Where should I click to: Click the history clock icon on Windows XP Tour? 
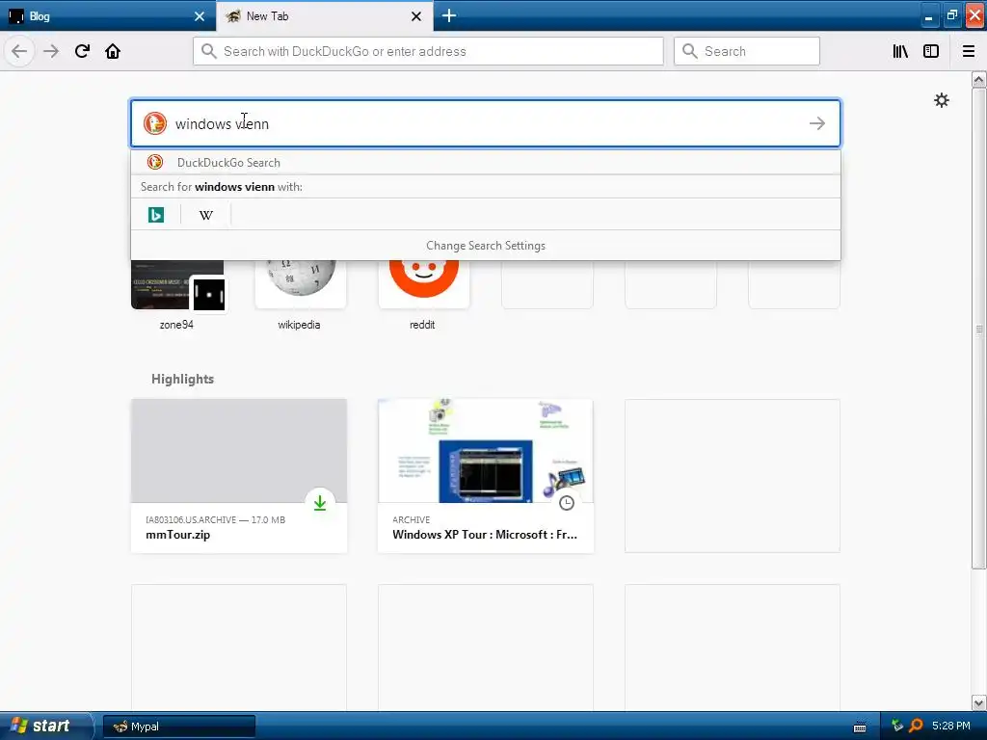pyautogui.click(x=567, y=502)
